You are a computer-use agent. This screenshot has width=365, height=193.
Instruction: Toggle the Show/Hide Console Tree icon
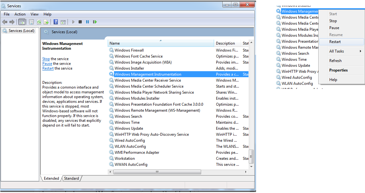point(22,22)
